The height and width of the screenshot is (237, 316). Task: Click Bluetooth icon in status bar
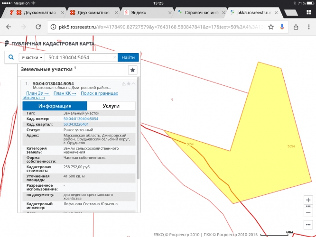click(295, 3)
